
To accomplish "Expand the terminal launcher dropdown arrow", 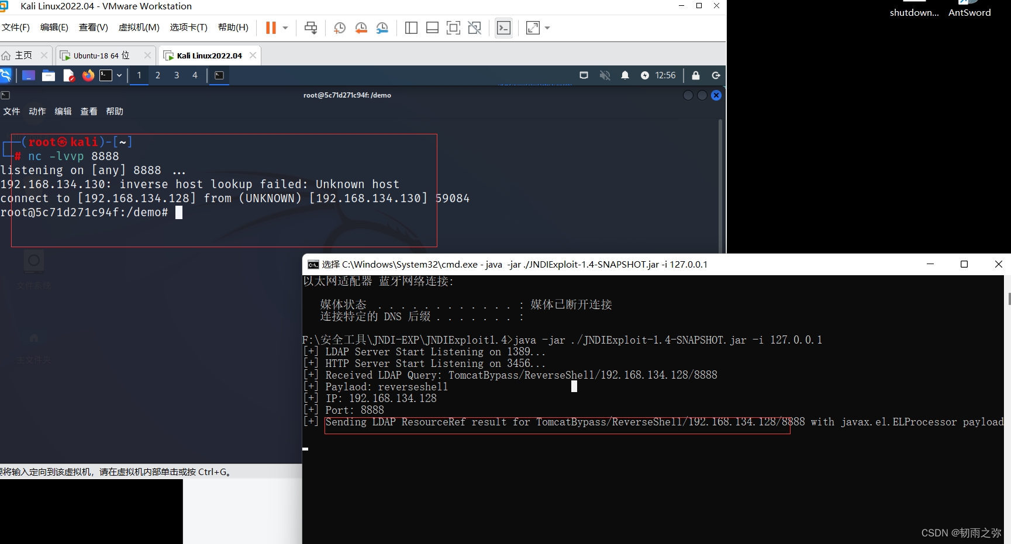I will coord(119,75).
